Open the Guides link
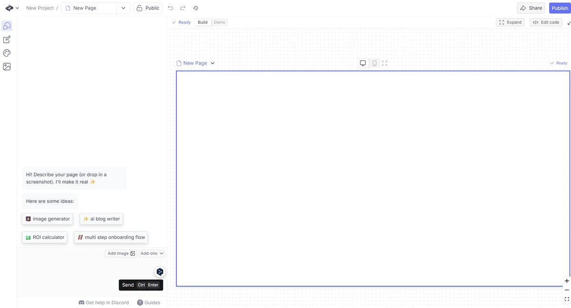This screenshot has height=308, width=571. (x=148, y=302)
